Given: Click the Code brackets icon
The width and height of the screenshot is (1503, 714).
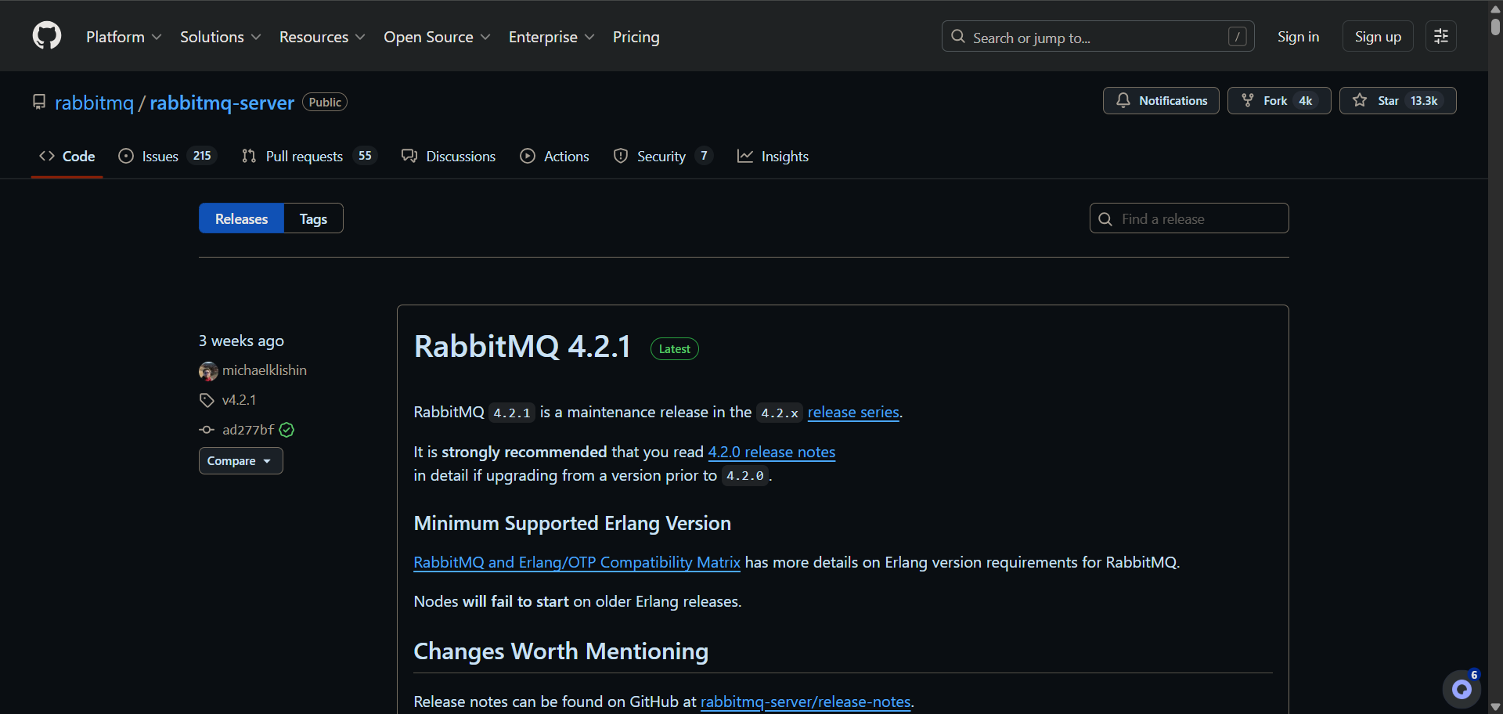Looking at the screenshot, I should (x=47, y=156).
